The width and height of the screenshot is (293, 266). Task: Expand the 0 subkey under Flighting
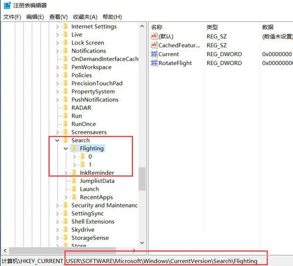[x=74, y=157]
